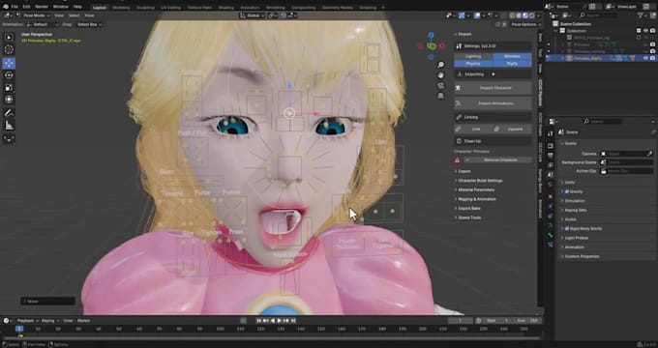
Task: Select the Annotate tool
Action: 9,113
